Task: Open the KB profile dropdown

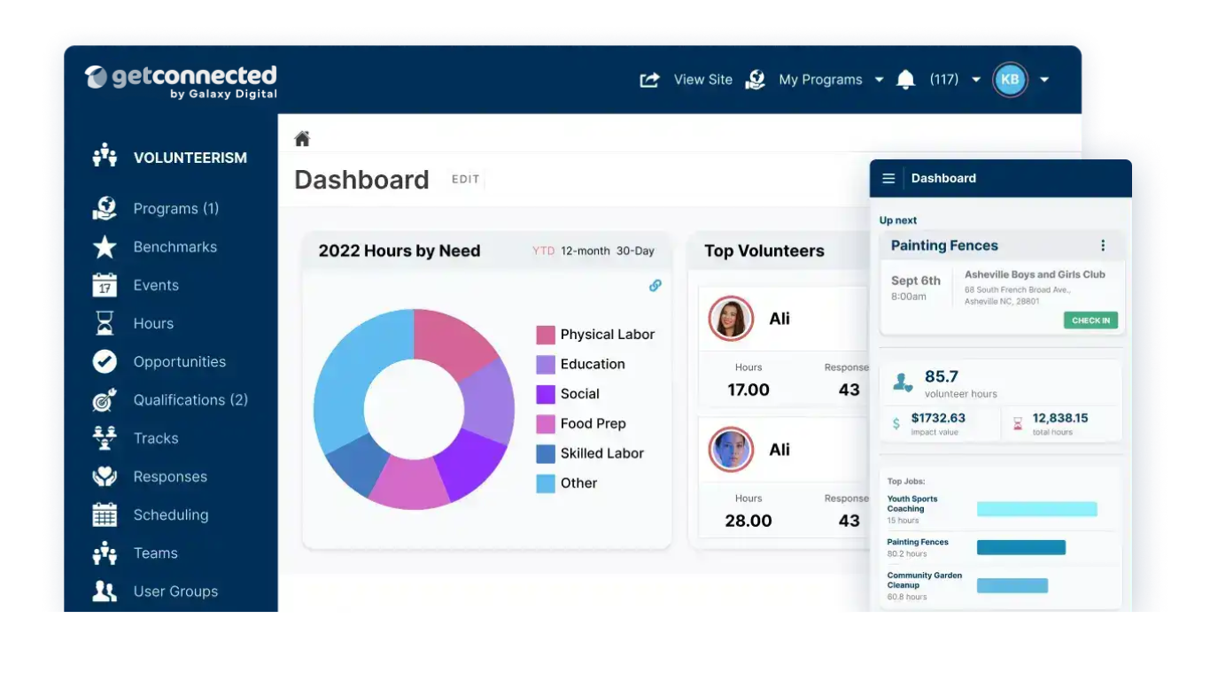Action: [x=1044, y=80]
